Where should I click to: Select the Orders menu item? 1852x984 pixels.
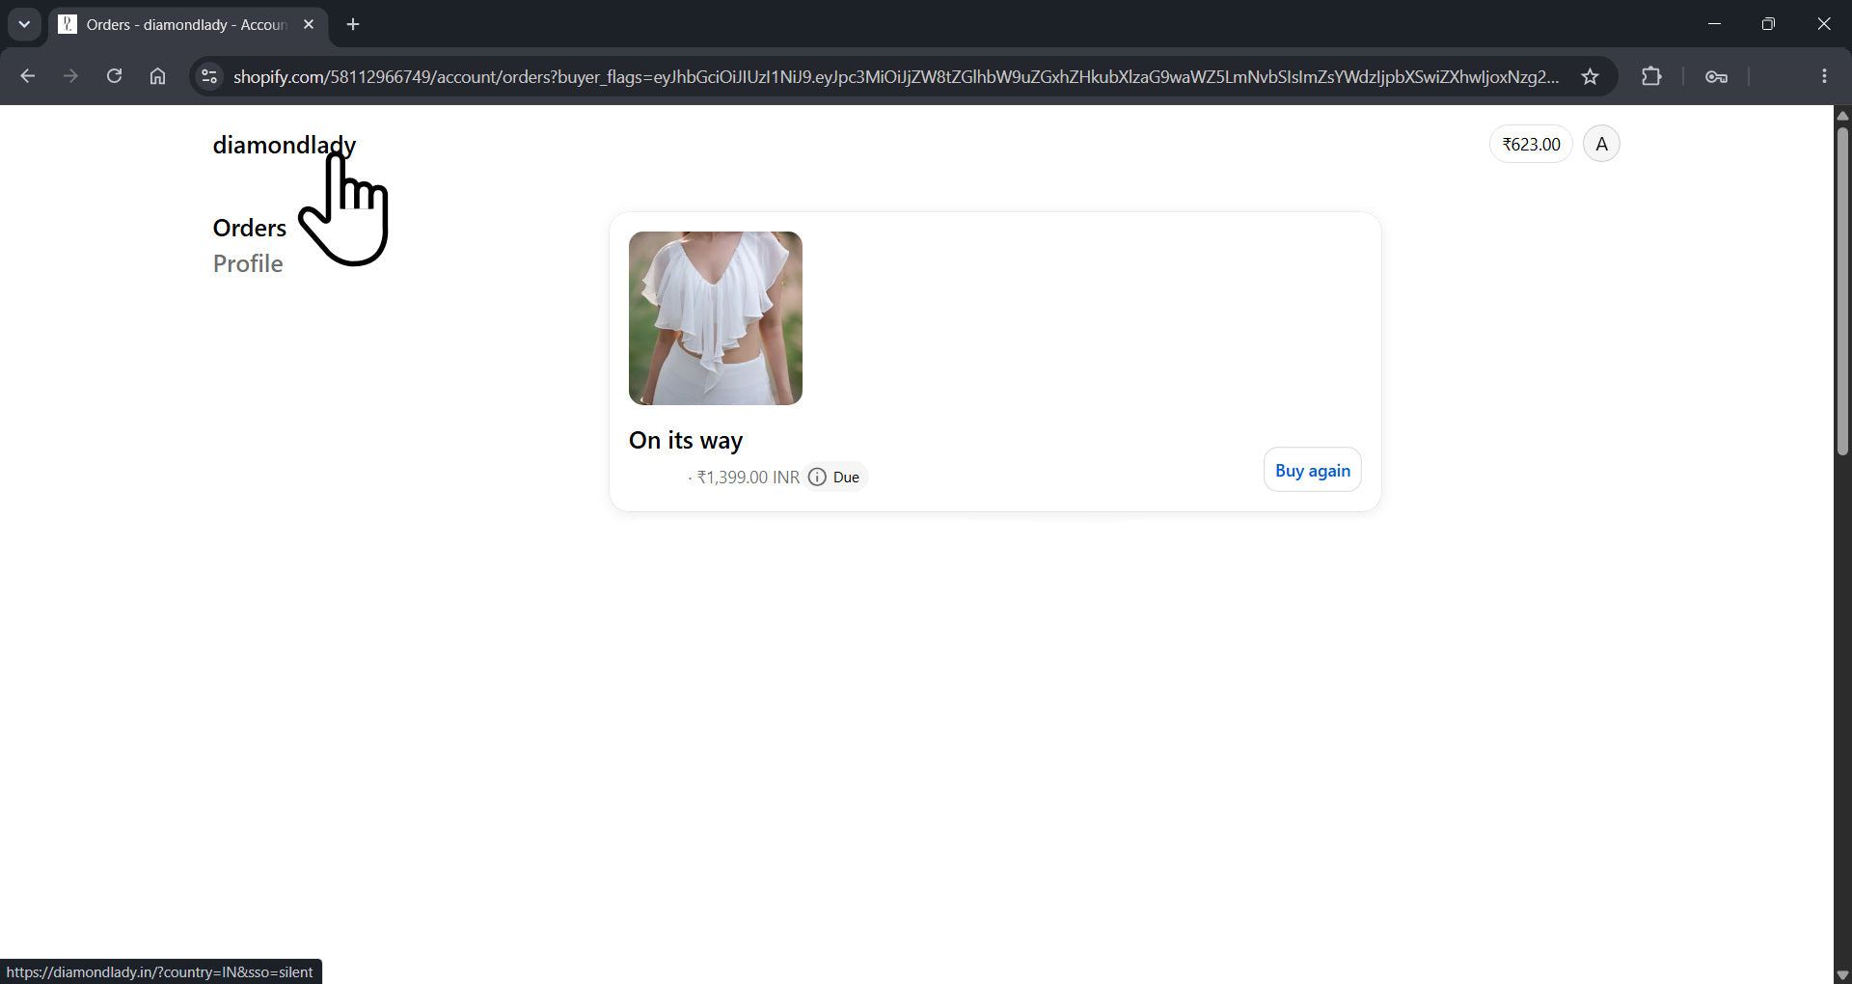pyautogui.click(x=250, y=228)
